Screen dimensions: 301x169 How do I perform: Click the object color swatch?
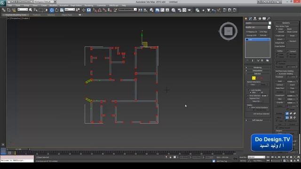tap(269, 23)
